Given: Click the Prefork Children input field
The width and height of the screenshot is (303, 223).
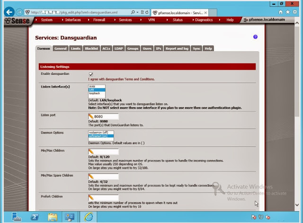Looking at the screenshot, I should (103, 197).
